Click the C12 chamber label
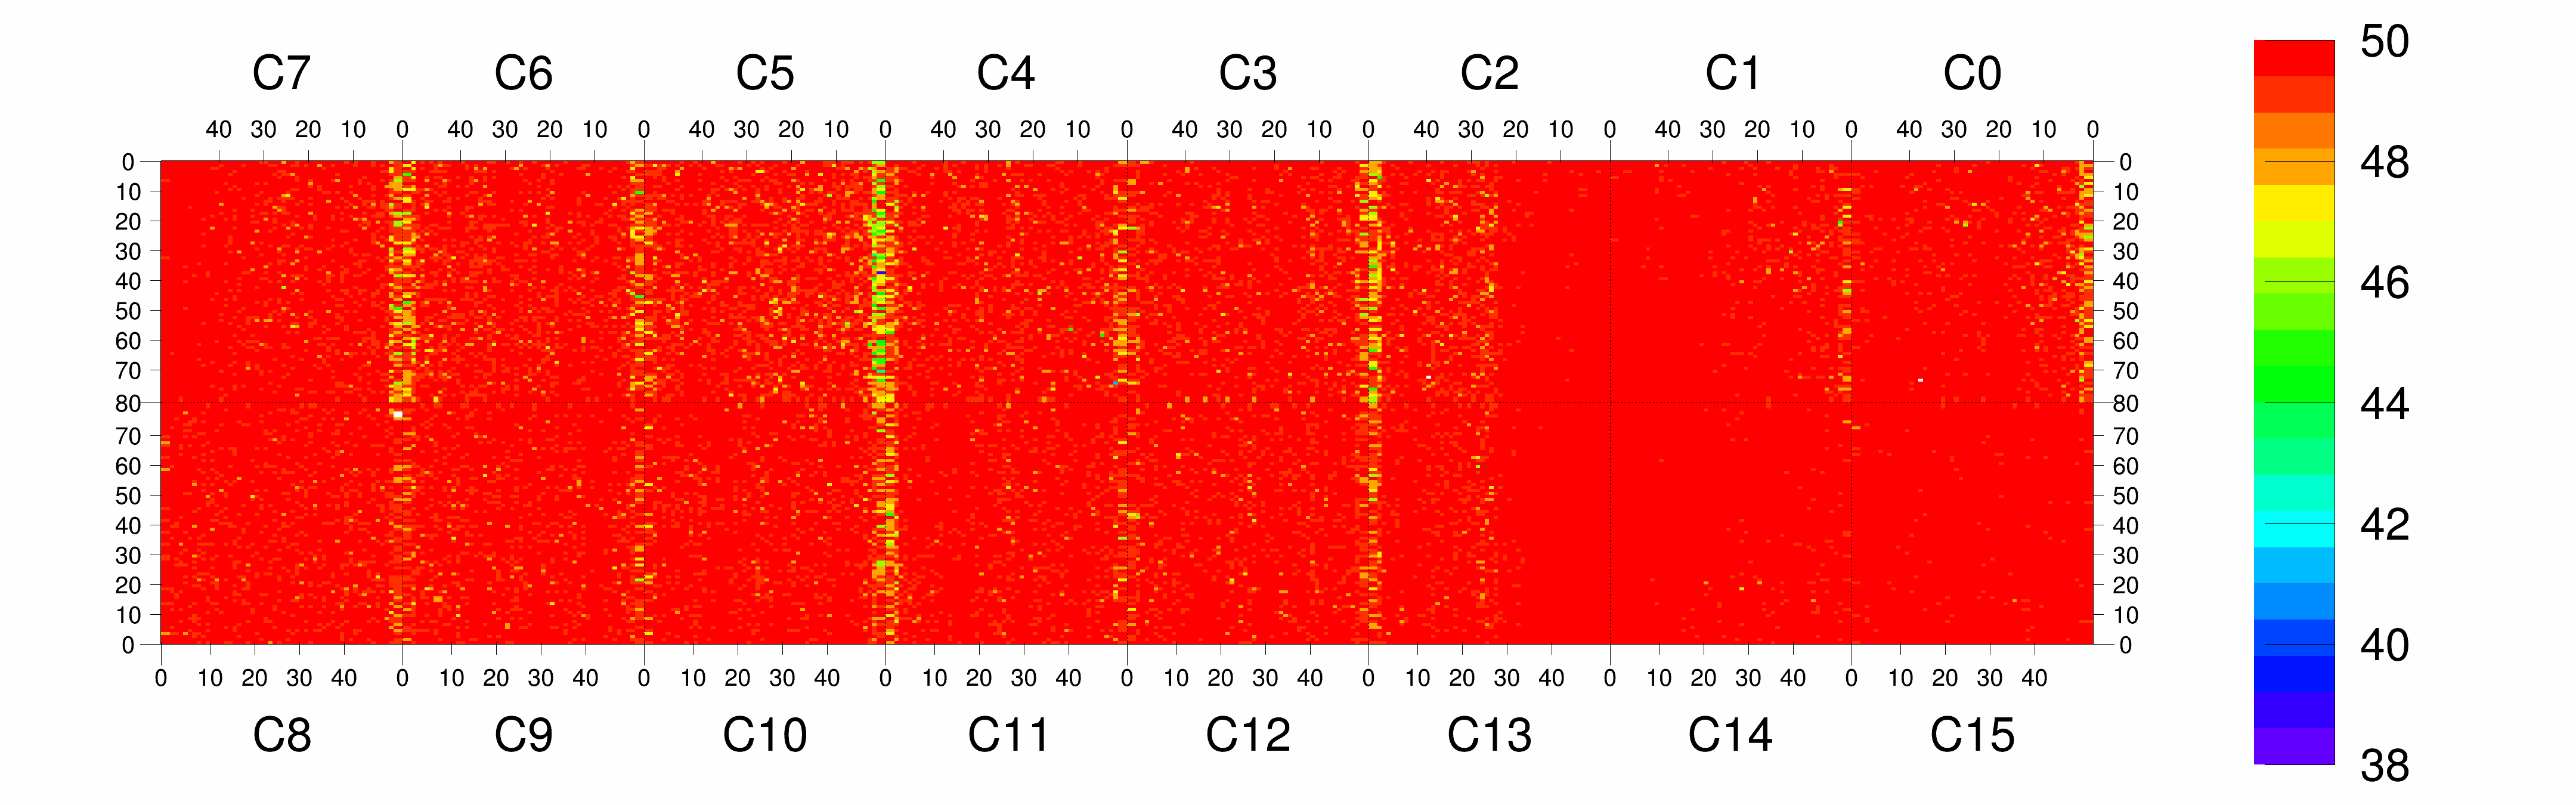 pos(1248,735)
